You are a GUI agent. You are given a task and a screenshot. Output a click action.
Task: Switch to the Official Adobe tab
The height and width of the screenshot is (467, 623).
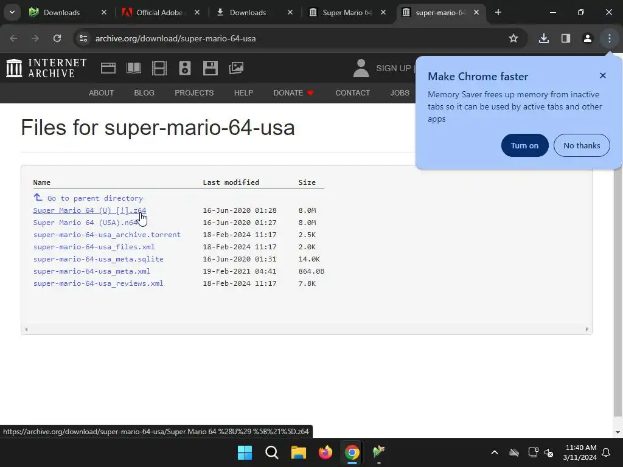159,12
